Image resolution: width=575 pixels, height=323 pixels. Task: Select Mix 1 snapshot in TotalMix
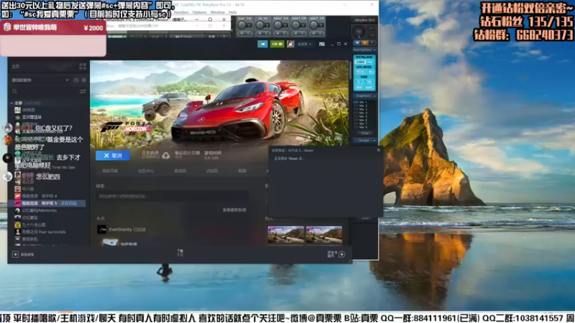pos(361,102)
